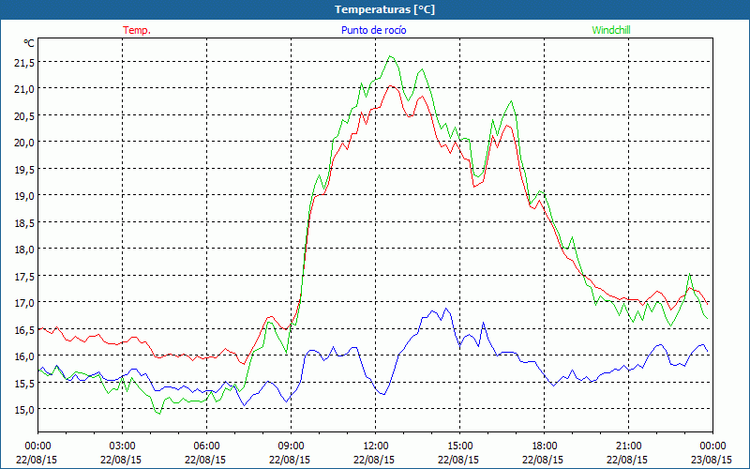The height and width of the screenshot is (469, 750).
Task: Select the 06:00 time axis label
Action: click(x=207, y=446)
